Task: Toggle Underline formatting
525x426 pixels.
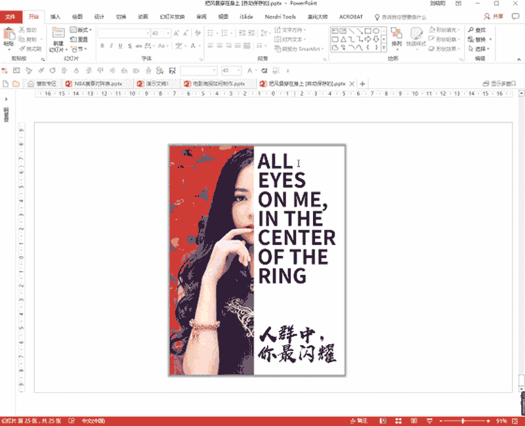Action: click(120, 46)
